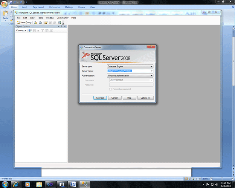Viewport: 235px width, 188px height.
Task: Click the volume icon in system tray
Action: point(217,184)
